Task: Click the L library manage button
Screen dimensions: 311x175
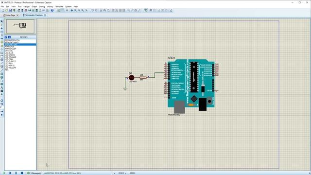Action: coord(9,37)
